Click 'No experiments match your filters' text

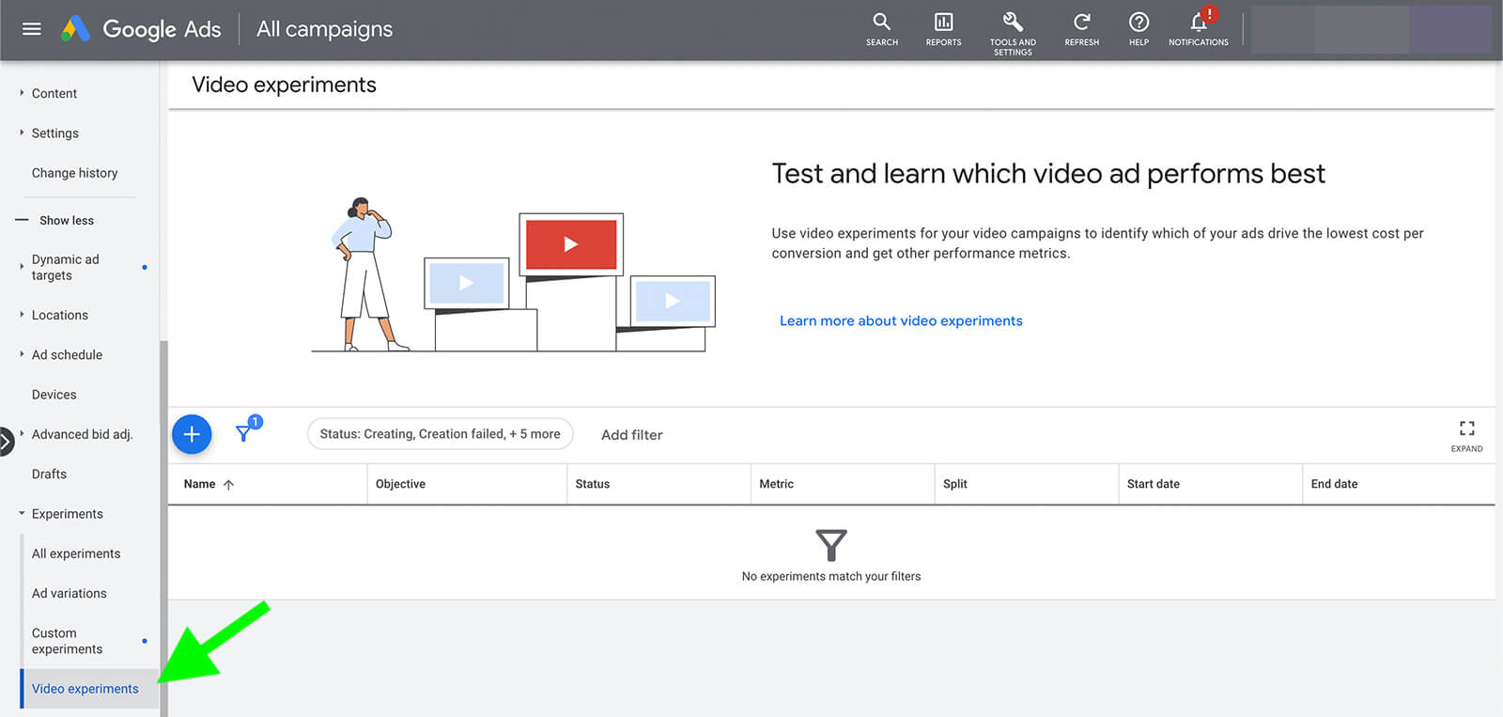click(x=831, y=576)
